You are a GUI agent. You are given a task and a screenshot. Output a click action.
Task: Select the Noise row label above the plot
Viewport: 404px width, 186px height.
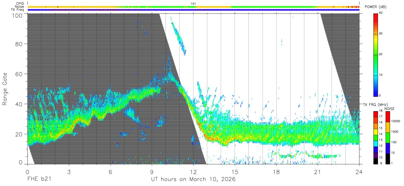pyautogui.click(x=20, y=7)
